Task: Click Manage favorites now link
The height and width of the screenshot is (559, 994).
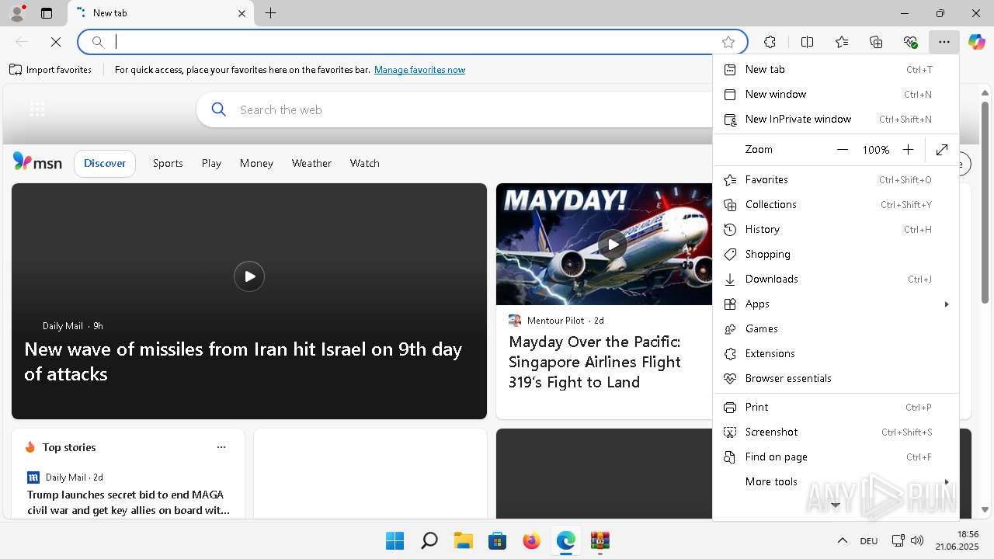Action: pyautogui.click(x=419, y=70)
